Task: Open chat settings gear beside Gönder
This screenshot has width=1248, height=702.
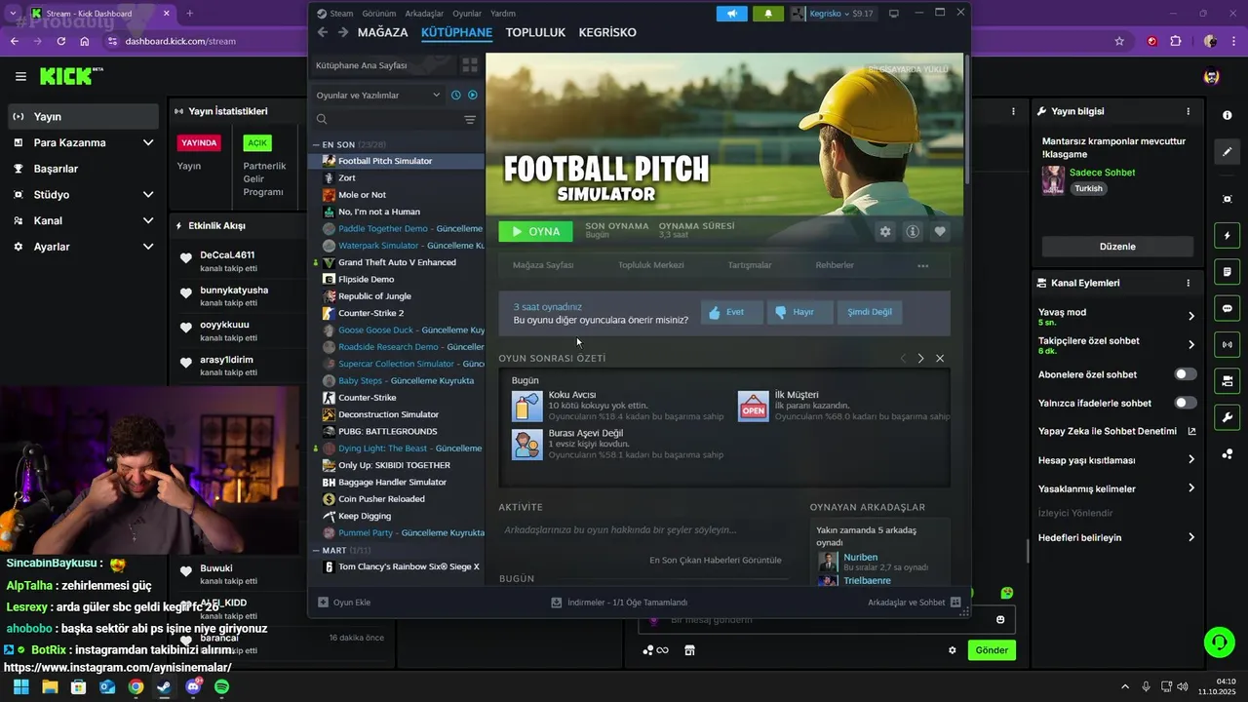Action: [953, 650]
